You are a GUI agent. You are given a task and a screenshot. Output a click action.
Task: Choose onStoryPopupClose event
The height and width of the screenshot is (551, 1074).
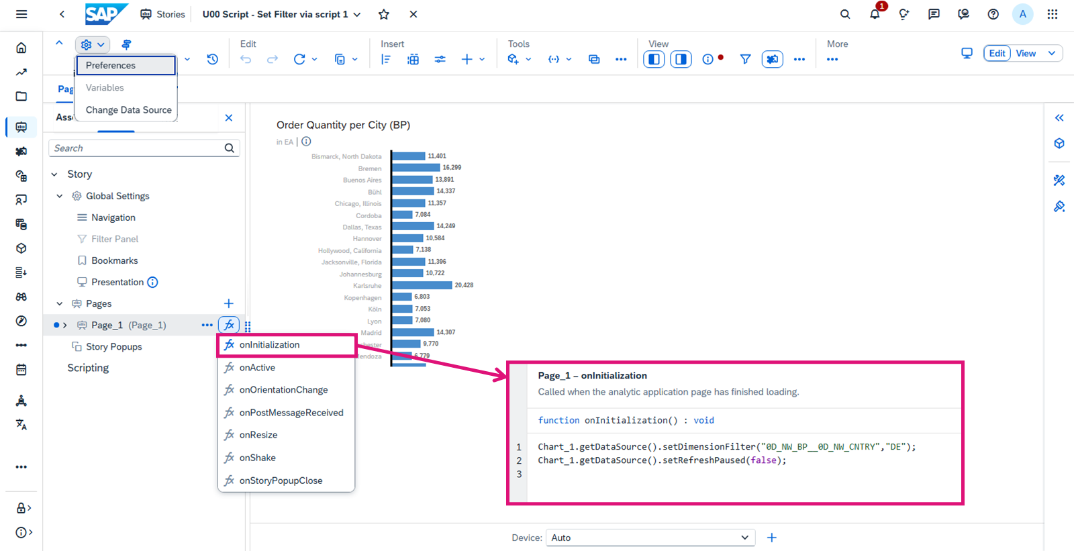point(286,481)
